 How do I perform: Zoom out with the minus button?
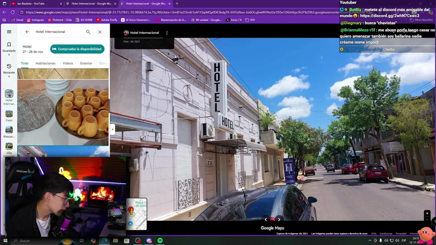click(427, 219)
